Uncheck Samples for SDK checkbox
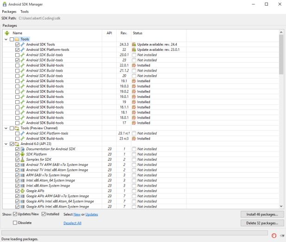 pyautogui.click(x=17, y=160)
